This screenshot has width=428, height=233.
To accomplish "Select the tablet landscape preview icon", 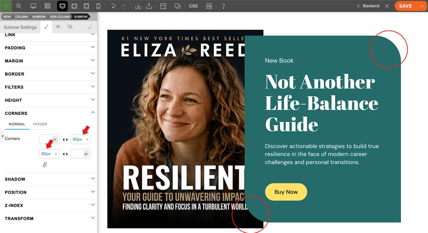I will 74,6.
